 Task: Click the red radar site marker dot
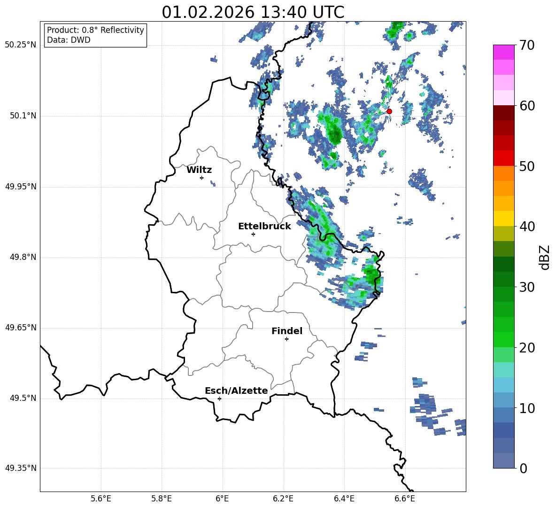[389, 111]
